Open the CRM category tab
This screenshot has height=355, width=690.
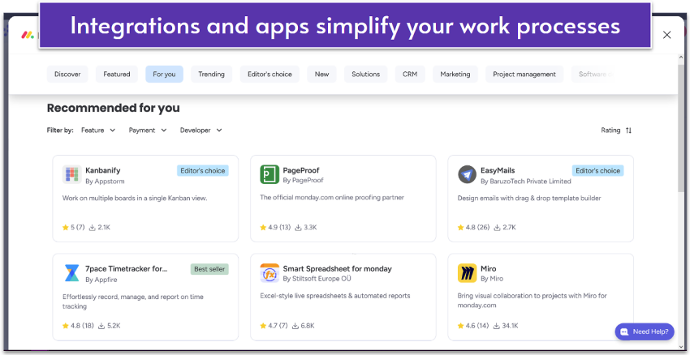coord(410,75)
